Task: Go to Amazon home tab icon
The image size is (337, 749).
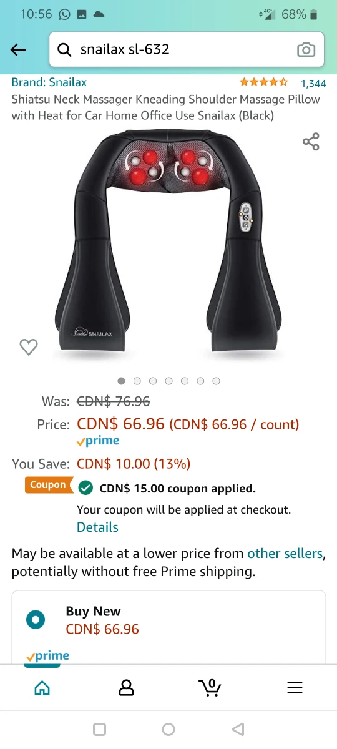Action: click(42, 688)
